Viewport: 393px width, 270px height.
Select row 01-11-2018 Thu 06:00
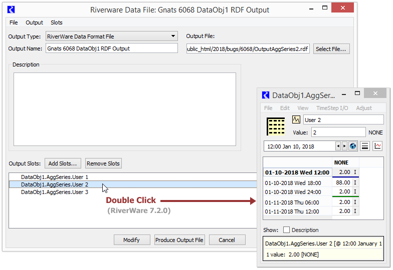(x=297, y=202)
